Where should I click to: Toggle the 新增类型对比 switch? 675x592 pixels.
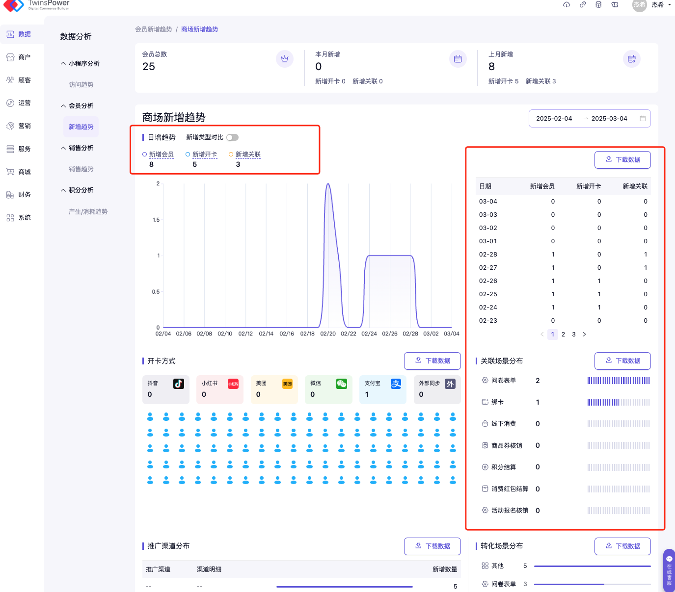(232, 137)
